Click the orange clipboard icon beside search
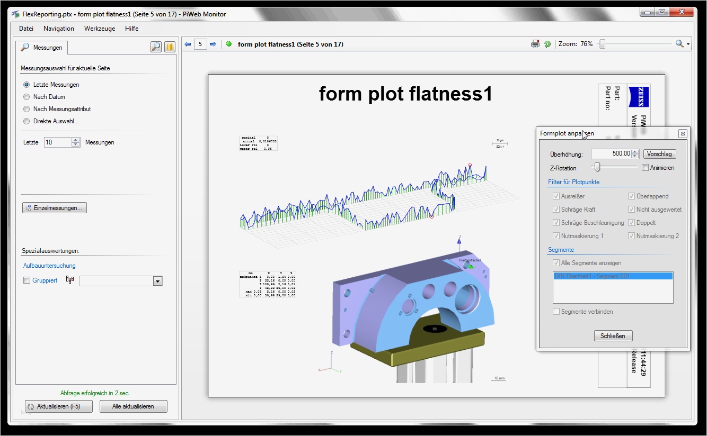The width and height of the screenshot is (707, 436). tap(169, 47)
